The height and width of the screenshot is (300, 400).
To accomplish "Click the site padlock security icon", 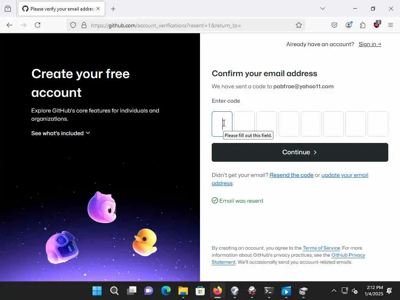I will tap(84, 25).
